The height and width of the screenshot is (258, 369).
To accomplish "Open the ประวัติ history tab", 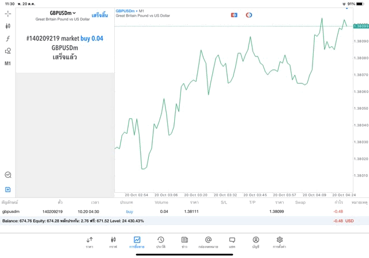I will 161,242.
